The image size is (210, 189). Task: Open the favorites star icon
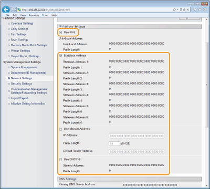200,10
